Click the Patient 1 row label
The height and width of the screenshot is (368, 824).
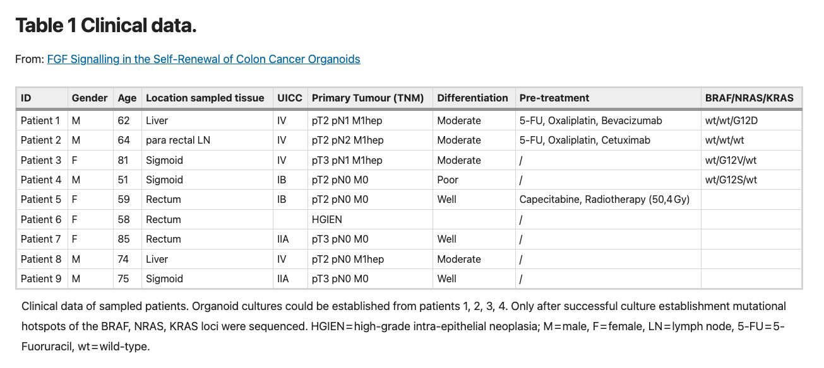[40, 120]
